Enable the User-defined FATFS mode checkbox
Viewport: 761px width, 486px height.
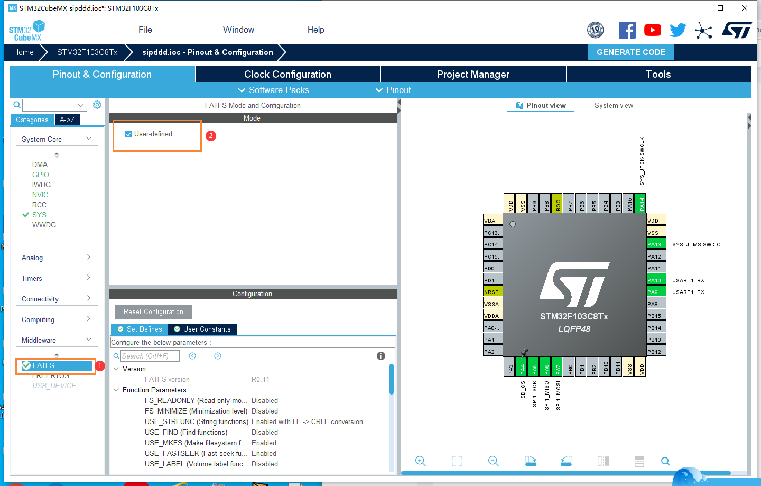(x=128, y=134)
